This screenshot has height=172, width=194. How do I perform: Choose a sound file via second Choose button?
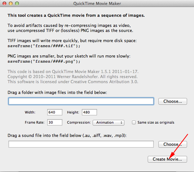tap(173, 144)
